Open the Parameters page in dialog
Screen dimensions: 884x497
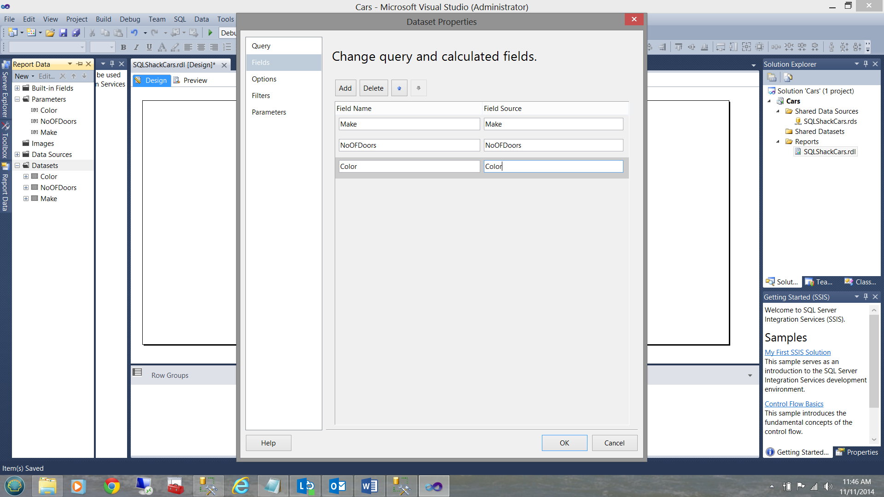(269, 112)
